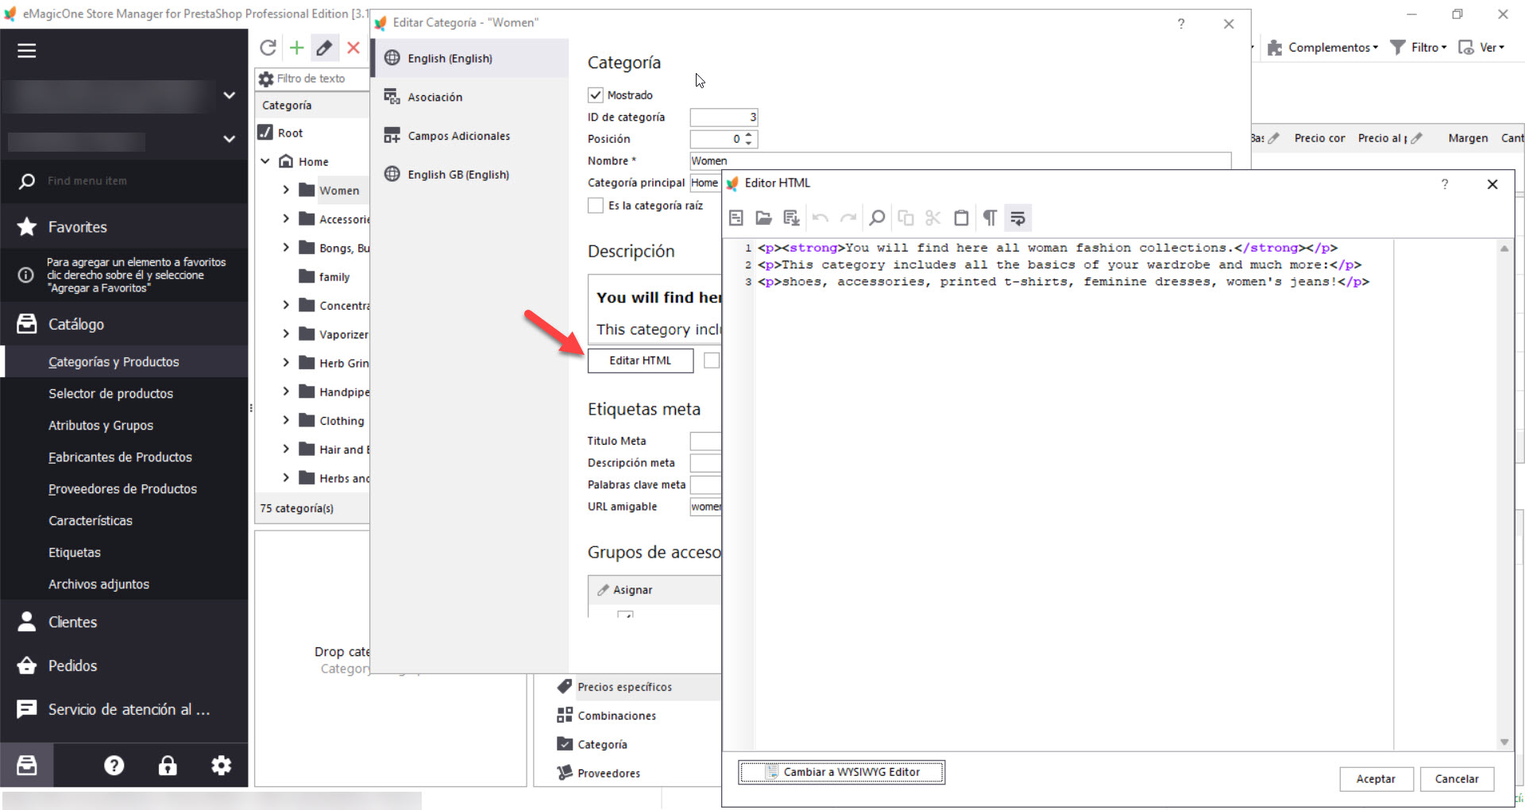Click Editar Categoría dialog help icon
The height and width of the screenshot is (810, 1525).
click(1181, 24)
